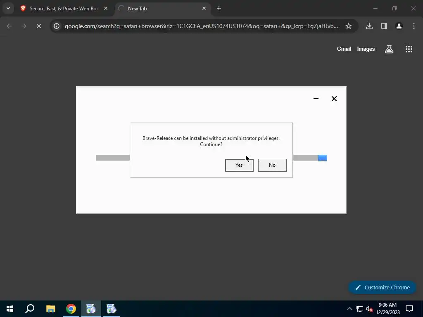Close the Brave website tab
Viewport: 423px width, 317px height.
tap(106, 8)
